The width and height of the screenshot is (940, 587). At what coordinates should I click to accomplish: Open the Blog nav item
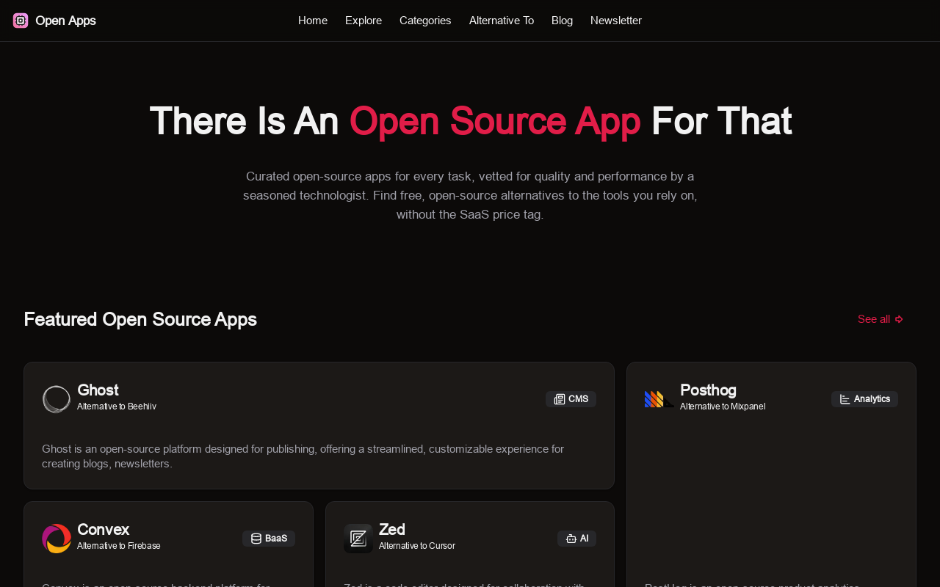click(x=562, y=21)
